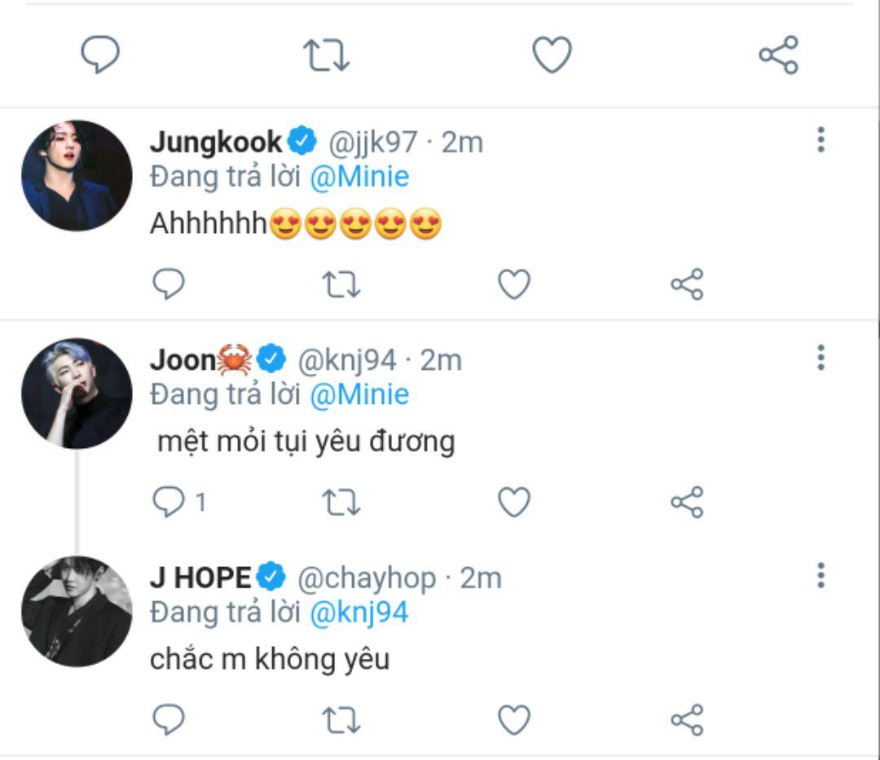Viewport: 880px width, 760px height.
Task: Retweet the main tweet at top
Action: [326, 55]
